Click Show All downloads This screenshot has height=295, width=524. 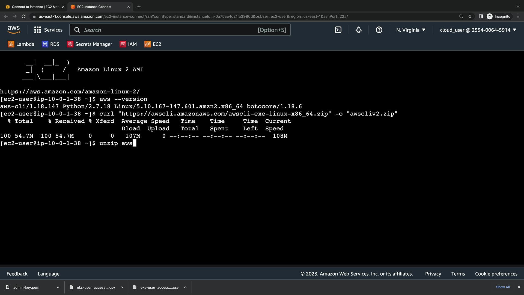[503, 287]
